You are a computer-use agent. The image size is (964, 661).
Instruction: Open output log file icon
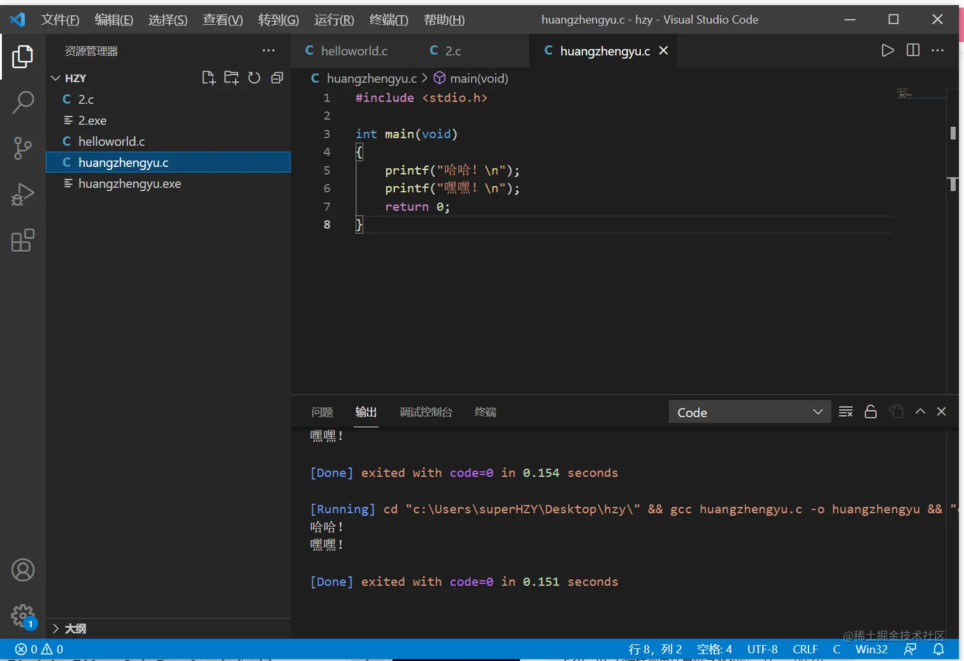click(x=896, y=412)
